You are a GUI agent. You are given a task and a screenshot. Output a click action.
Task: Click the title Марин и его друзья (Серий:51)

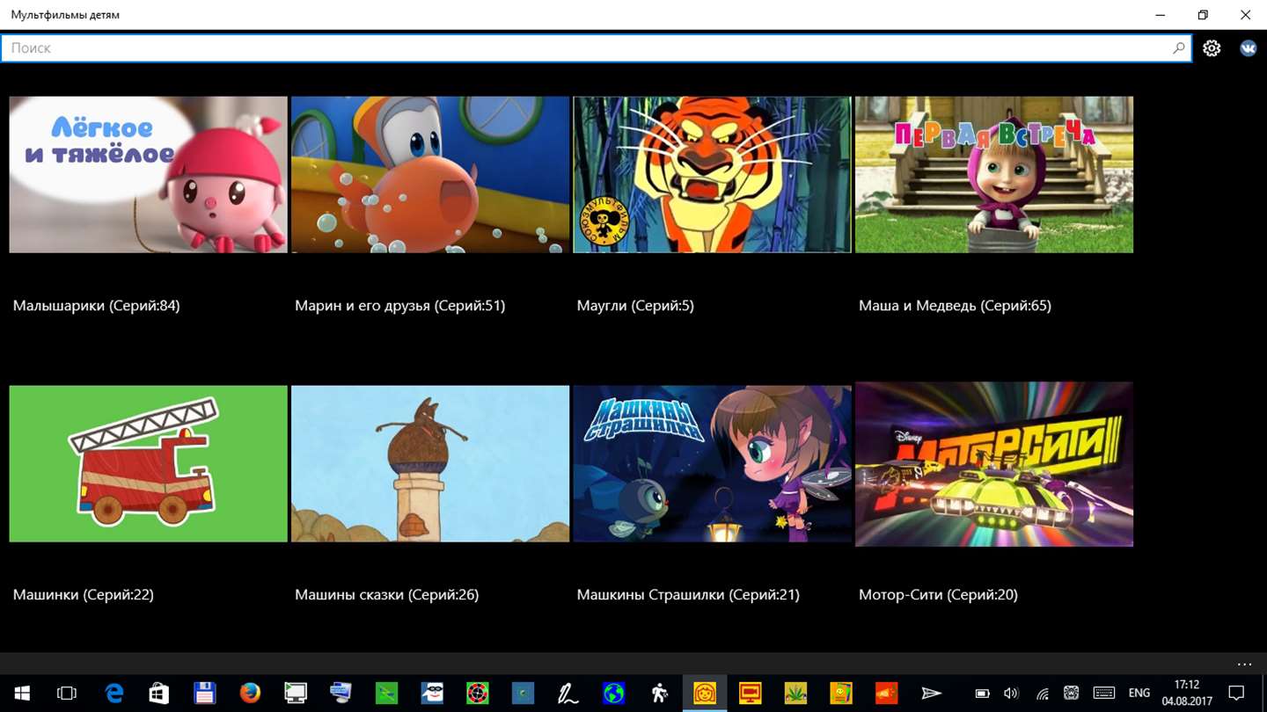[x=399, y=306]
